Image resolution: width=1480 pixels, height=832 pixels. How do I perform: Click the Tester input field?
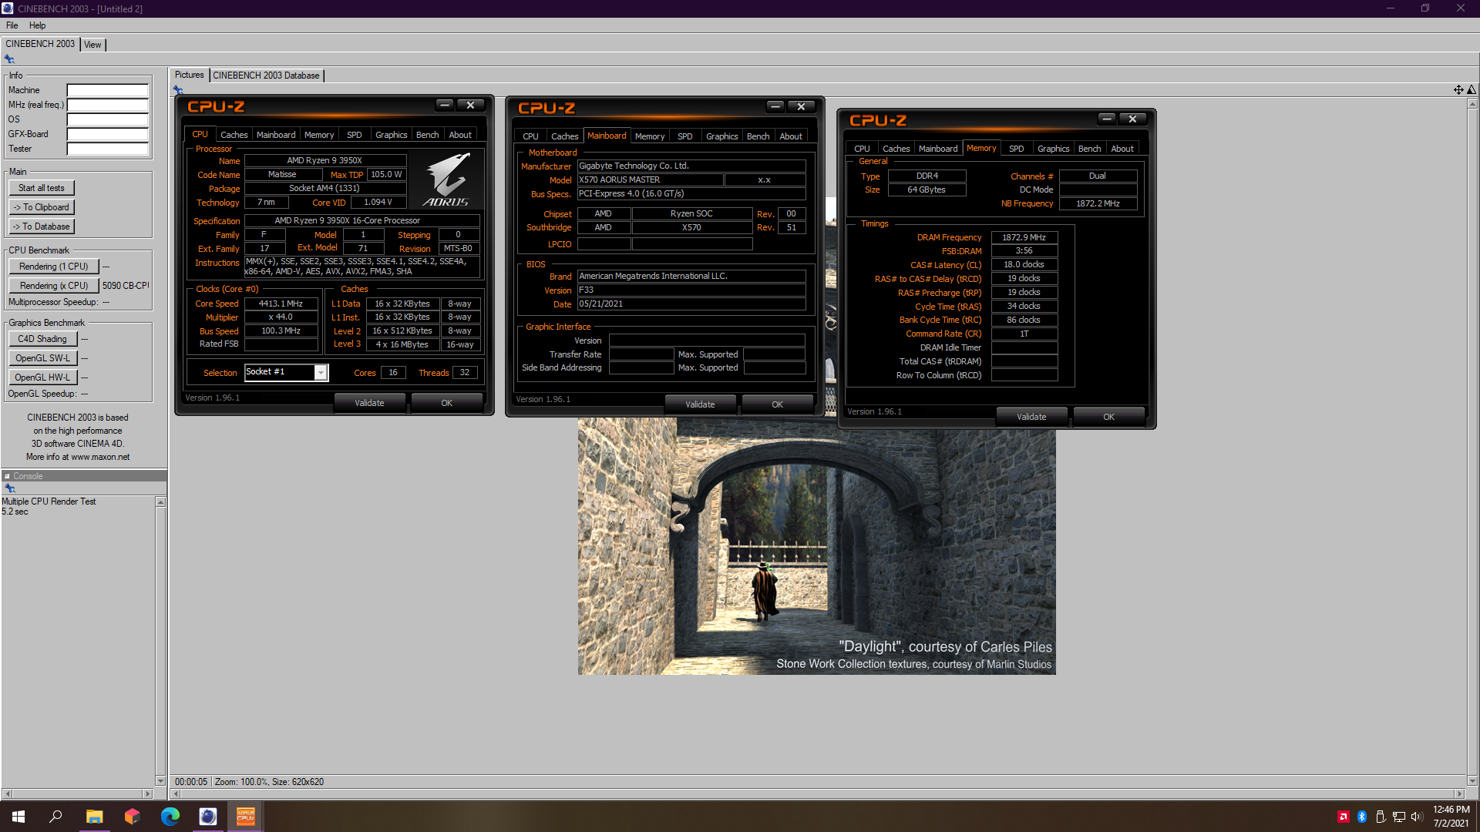coord(107,149)
